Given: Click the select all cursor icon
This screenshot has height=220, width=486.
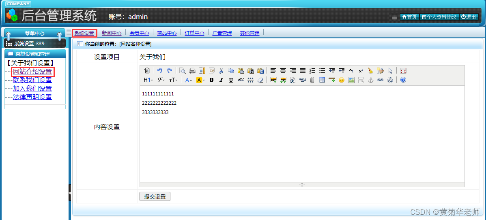Looking at the screenshot, I should 390,71.
